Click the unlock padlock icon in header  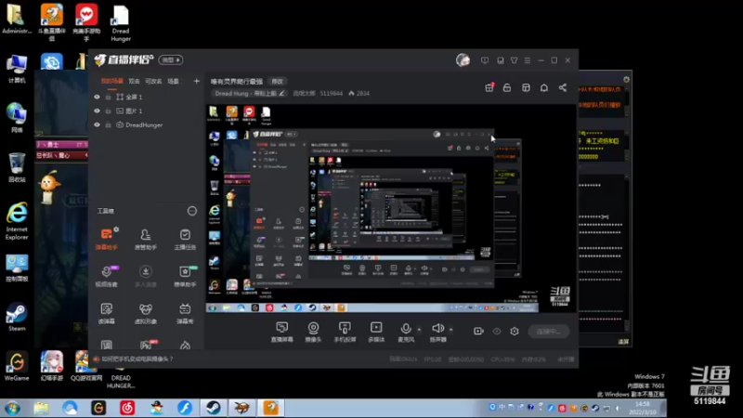coord(507,87)
